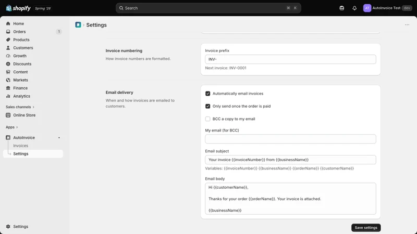Uncheck Only send once the order is paid
Viewport: 417px width, 234px height.
click(207, 106)
